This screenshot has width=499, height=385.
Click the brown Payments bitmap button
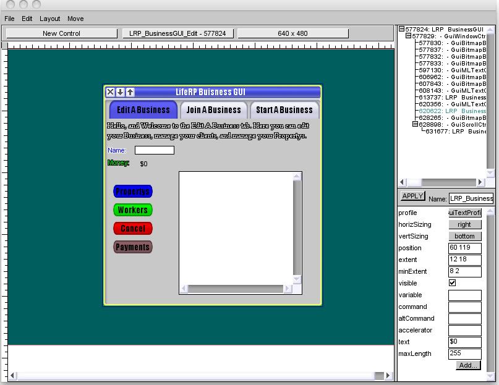coord(132,247)
